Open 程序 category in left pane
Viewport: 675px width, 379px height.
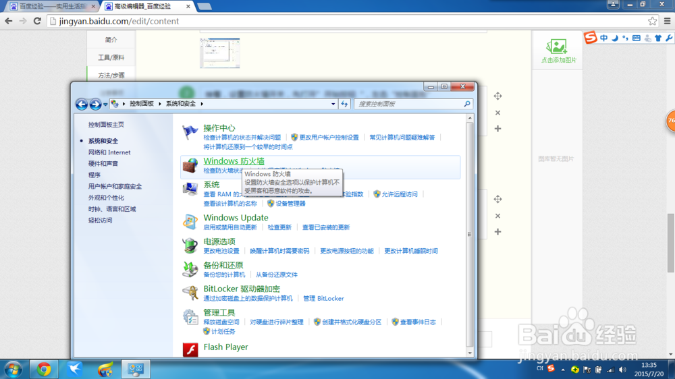pyautogui.click(x=94, y=175)
